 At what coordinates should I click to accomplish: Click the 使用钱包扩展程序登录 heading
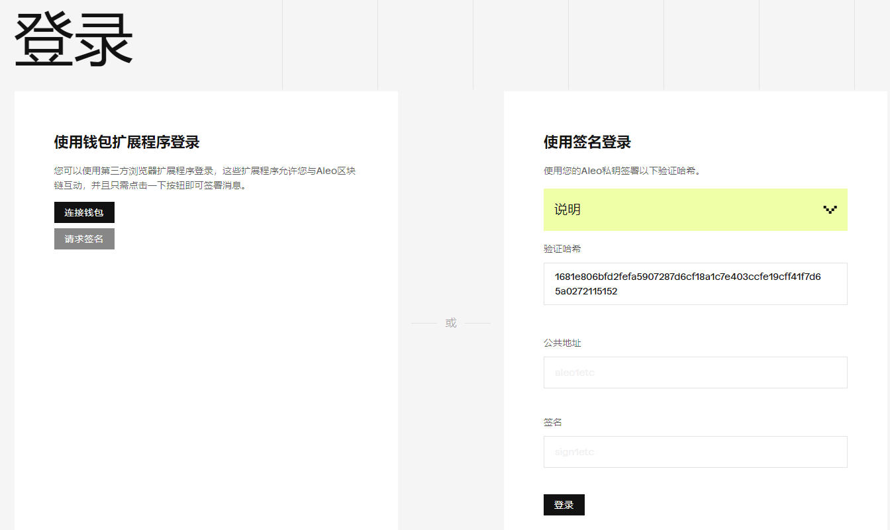click(126, 142)
